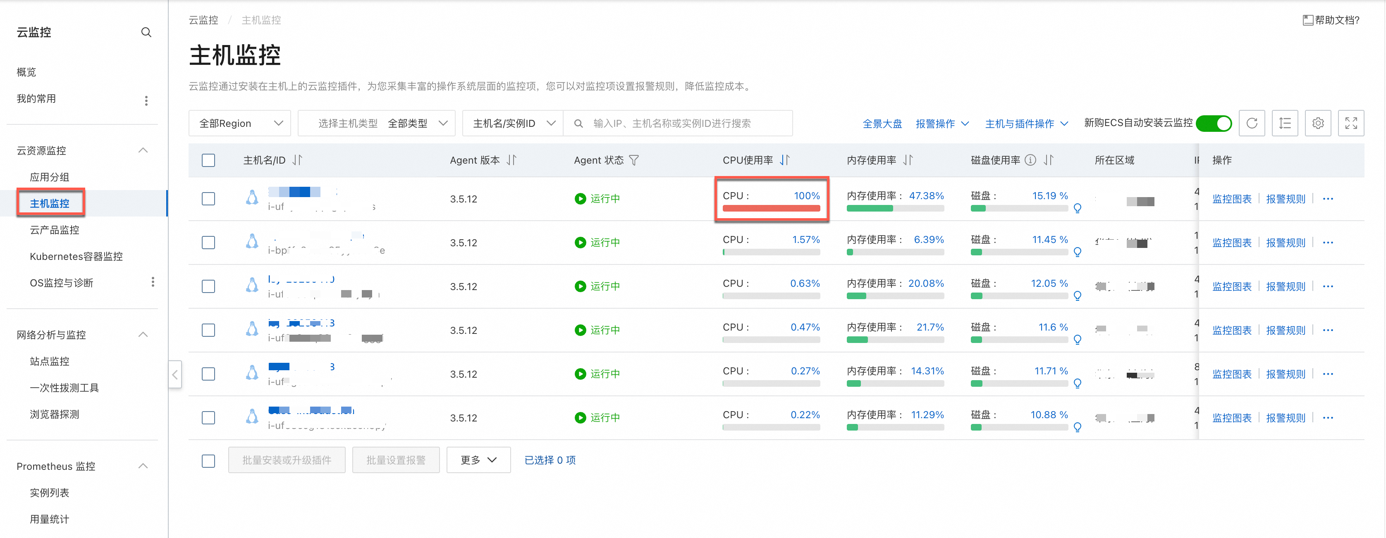Viewport: 1386px width, 538px height.
Task: Open Kubernetes容器监控 in sidebar
Action: (76, 256)
